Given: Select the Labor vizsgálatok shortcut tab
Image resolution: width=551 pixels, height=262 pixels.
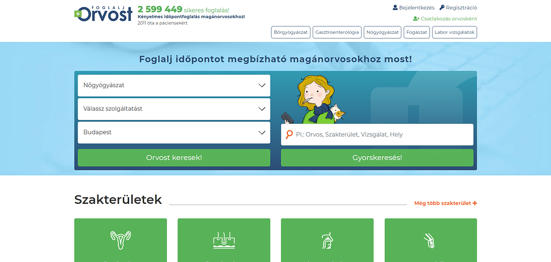Looking at the screenshot, I should point(454,32).
